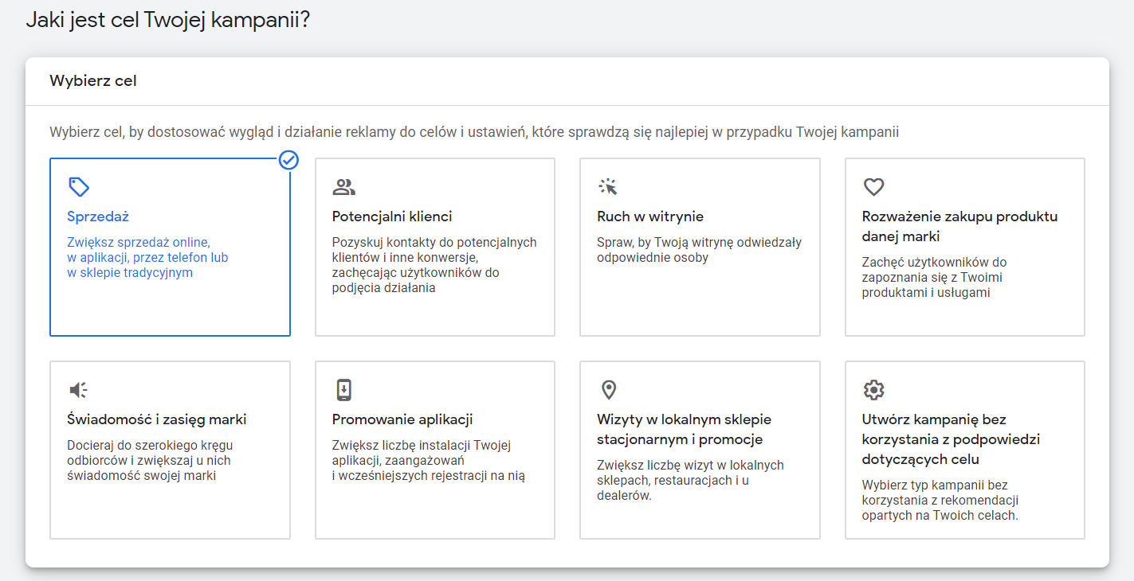Pick the Ruch w witrynie goal heading
This screenshot has width=1134, height=581.
[650, 216]
